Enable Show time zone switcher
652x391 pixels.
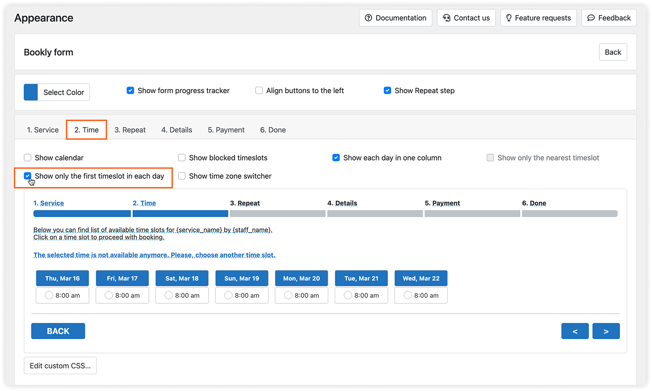coord(182,176)
